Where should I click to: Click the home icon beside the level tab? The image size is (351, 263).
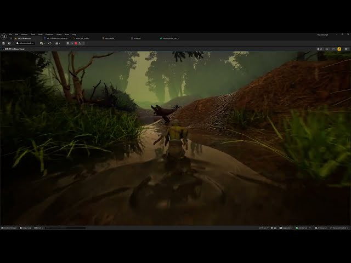11,38
